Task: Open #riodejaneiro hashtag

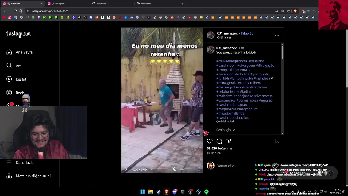Action: 244,96
